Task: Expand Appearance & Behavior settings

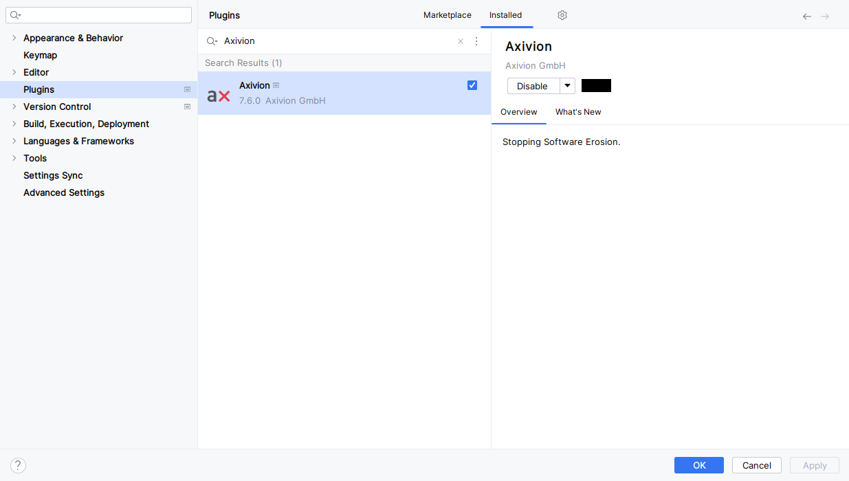Action: click(14, 38)
